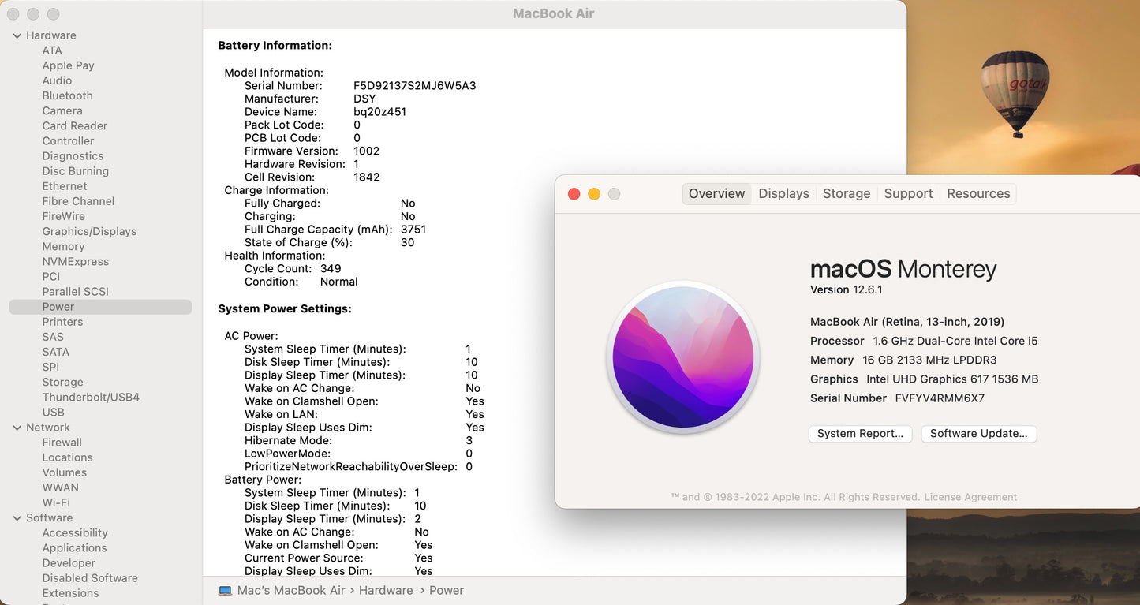Click Hardware in the bottom path bar

point(386,591)
